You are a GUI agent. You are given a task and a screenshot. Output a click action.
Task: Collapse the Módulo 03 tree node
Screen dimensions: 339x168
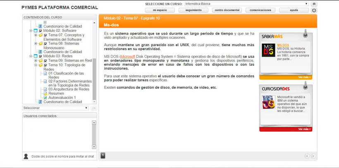click(x=31, y=56)
